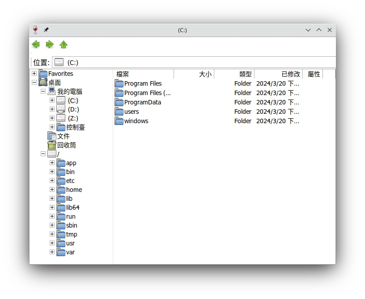Expand the (D:) drive node
365x299 pixels.
52,109
